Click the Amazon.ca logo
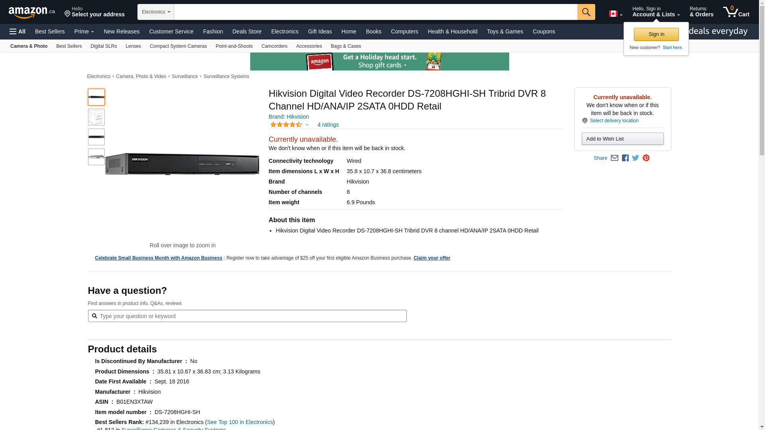765x430 pixels. click(31, 12)
